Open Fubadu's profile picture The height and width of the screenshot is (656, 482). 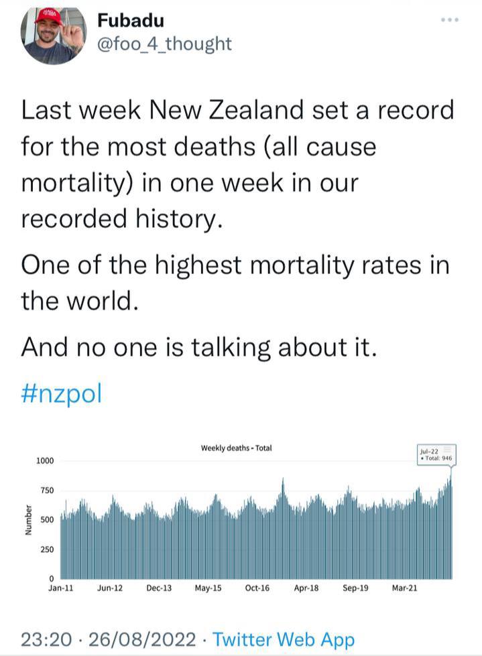(x=54, y=35)
